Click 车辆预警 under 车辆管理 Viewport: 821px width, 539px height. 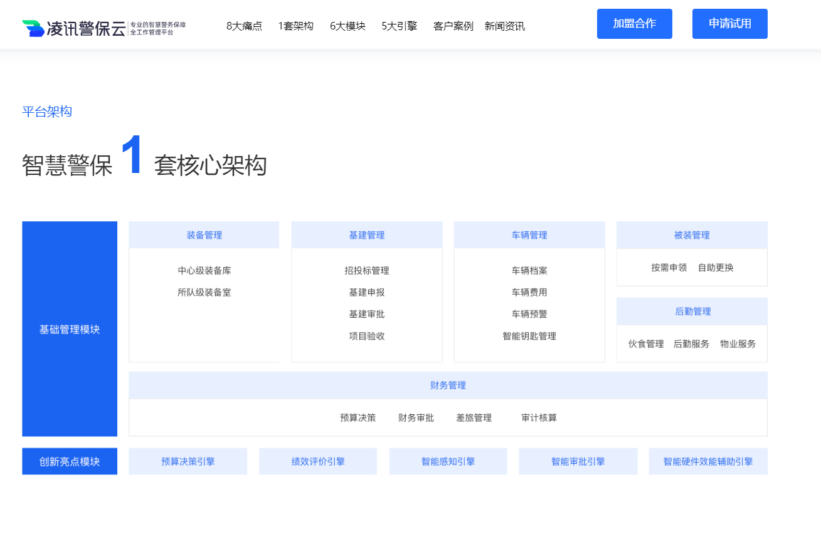(529, 314)
